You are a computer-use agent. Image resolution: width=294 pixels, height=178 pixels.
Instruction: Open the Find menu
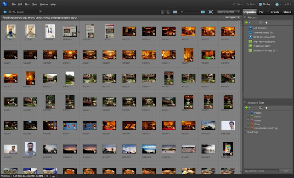[27, 4]
